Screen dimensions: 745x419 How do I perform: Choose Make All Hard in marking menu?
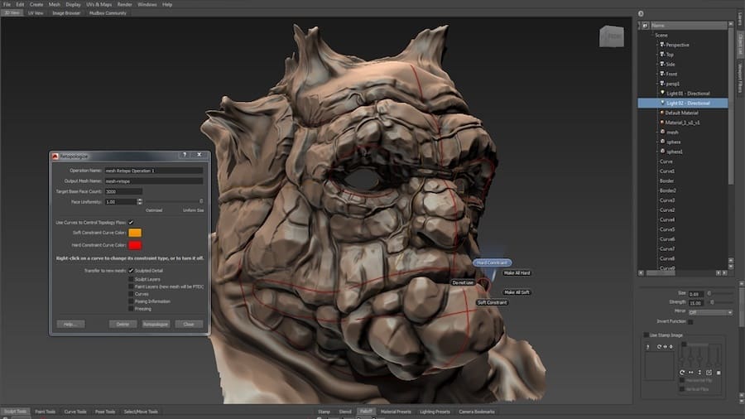coord(517,273)
